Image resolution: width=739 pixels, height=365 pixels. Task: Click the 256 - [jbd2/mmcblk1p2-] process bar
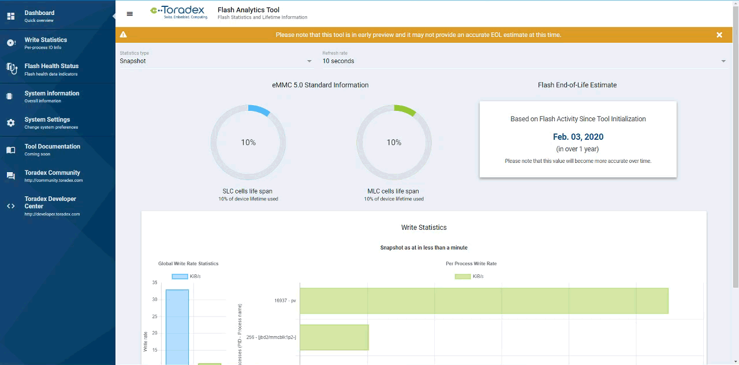click(x=334, y=337)
